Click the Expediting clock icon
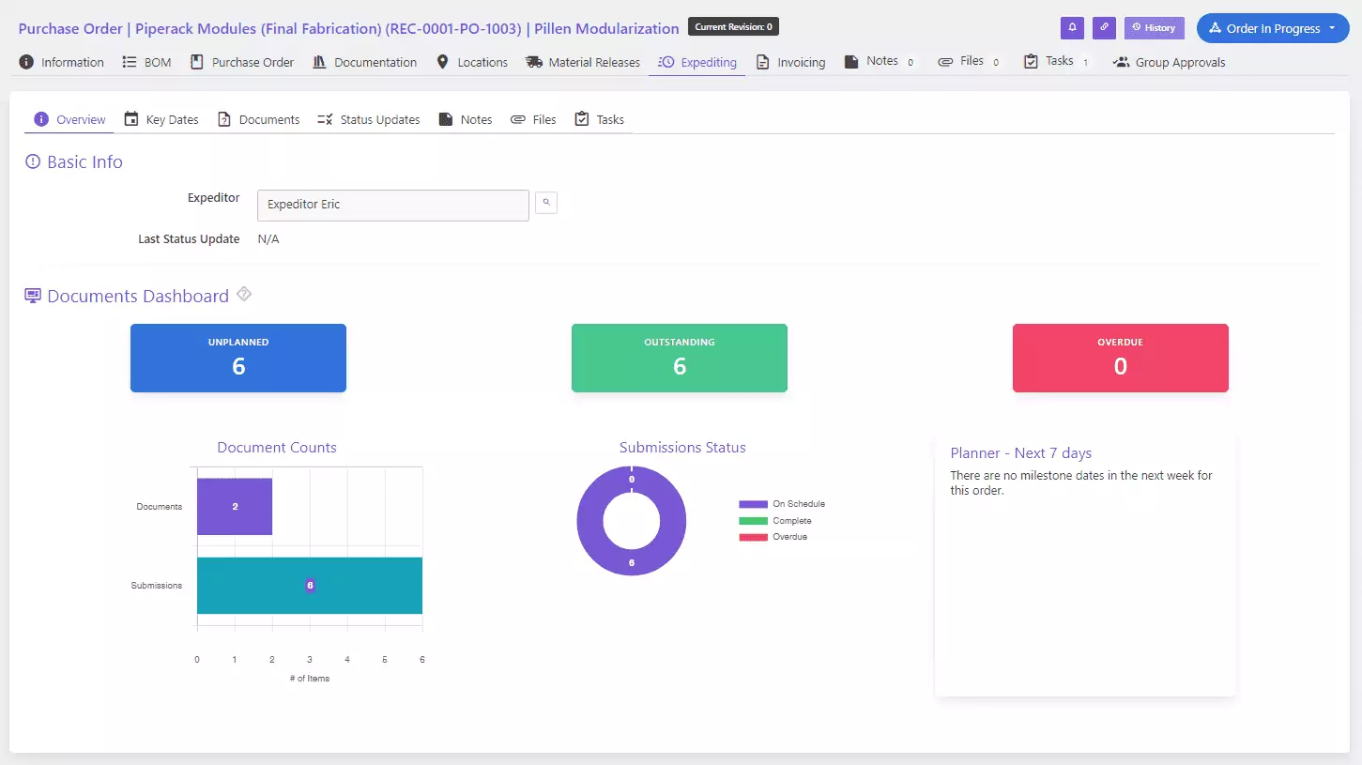Image resolution: width=1362 pixels, height=765 pixels. pos(666,62)
